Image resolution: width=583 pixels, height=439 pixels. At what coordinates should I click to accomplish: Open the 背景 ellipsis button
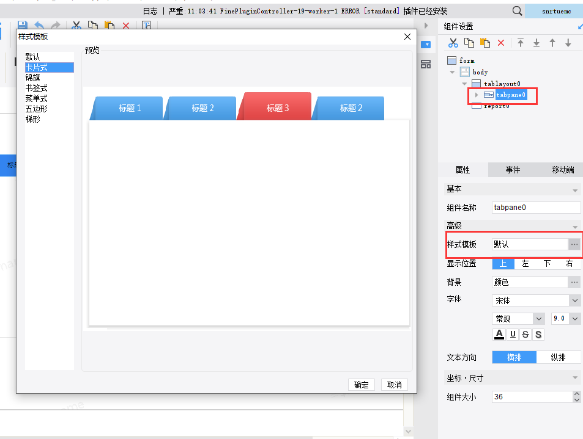click(x=574, y=282)
